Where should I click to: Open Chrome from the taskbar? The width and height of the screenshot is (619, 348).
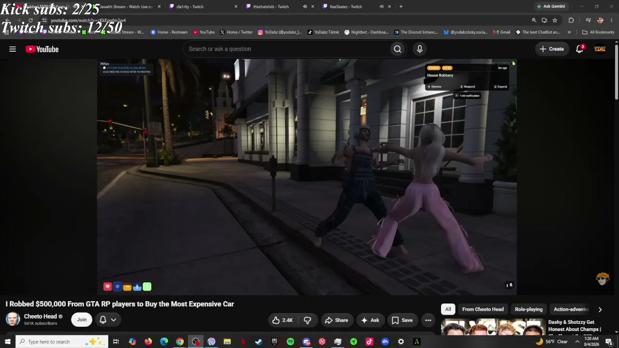180,342
